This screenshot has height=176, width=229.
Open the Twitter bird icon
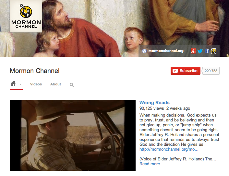tap(200, 51)
